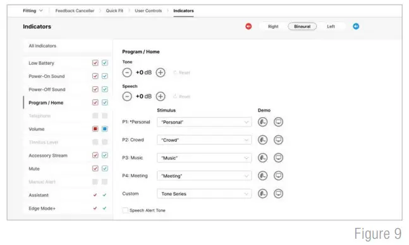Toggle the red Assistant checkmark
Image resolution: width=409 pixels, height=245 pixels.
pos(95,195)
